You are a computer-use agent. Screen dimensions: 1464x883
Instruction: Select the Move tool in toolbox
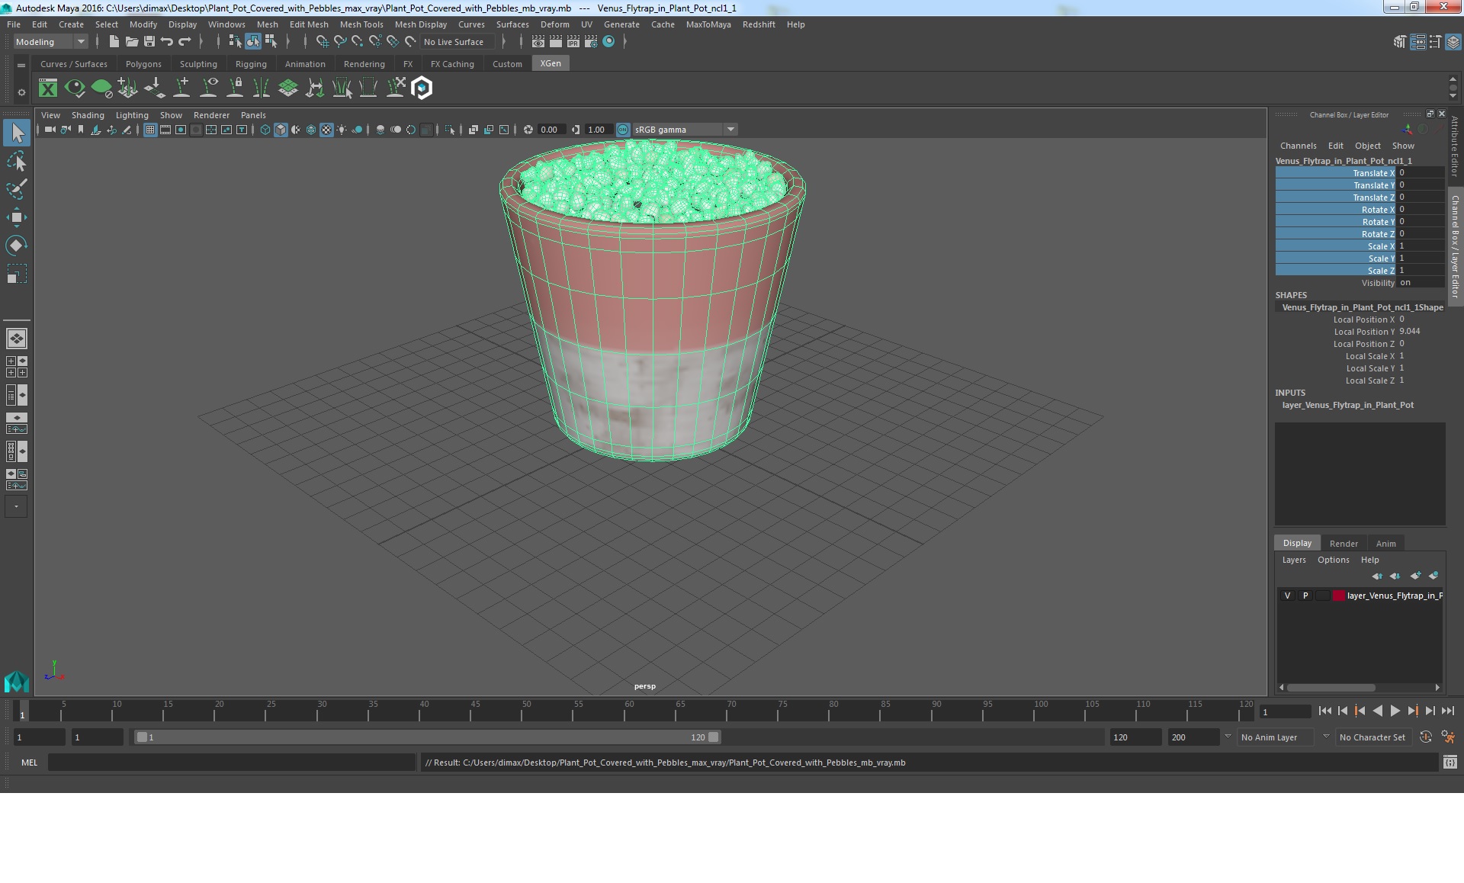(x=16, y=217)
